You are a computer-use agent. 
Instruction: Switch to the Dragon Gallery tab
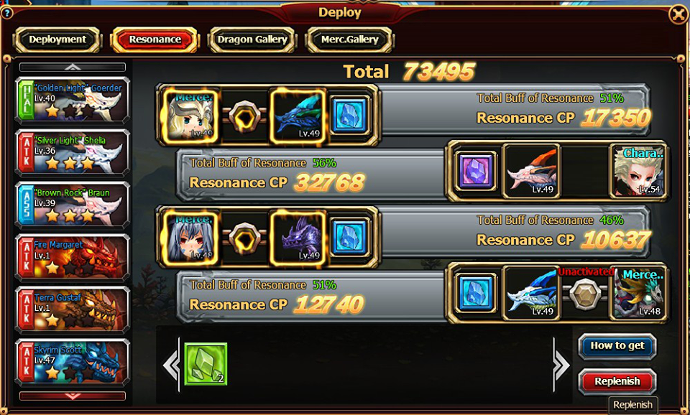(252, 39)
